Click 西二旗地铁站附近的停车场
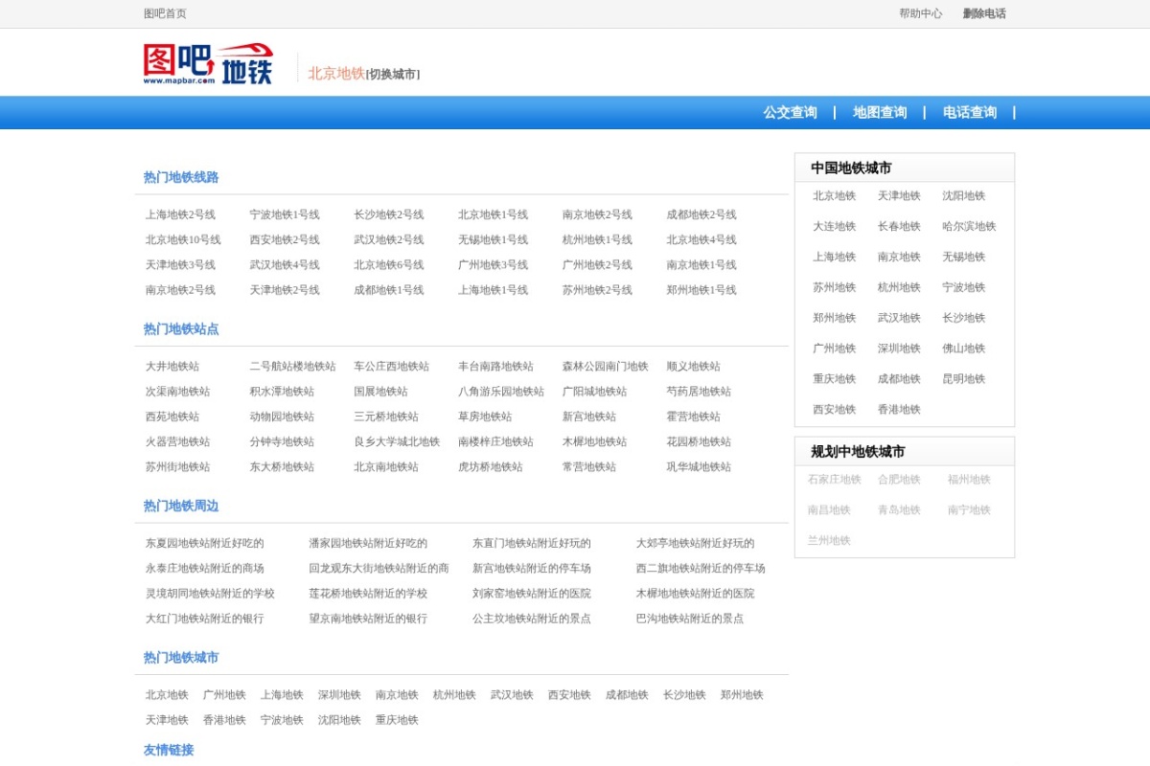The width and height of the screenshot is (1150, 766). click(x=701, y=568)
